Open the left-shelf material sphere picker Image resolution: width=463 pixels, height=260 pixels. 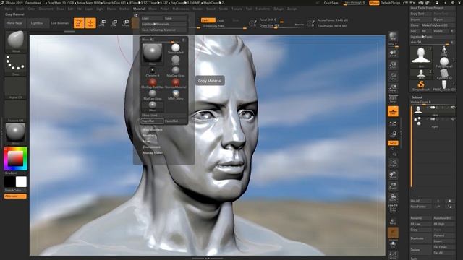(x=15, y=134)
